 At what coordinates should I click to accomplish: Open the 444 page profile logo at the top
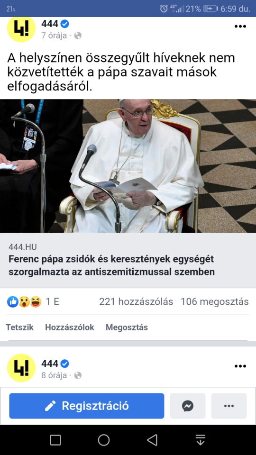(21, 29)
